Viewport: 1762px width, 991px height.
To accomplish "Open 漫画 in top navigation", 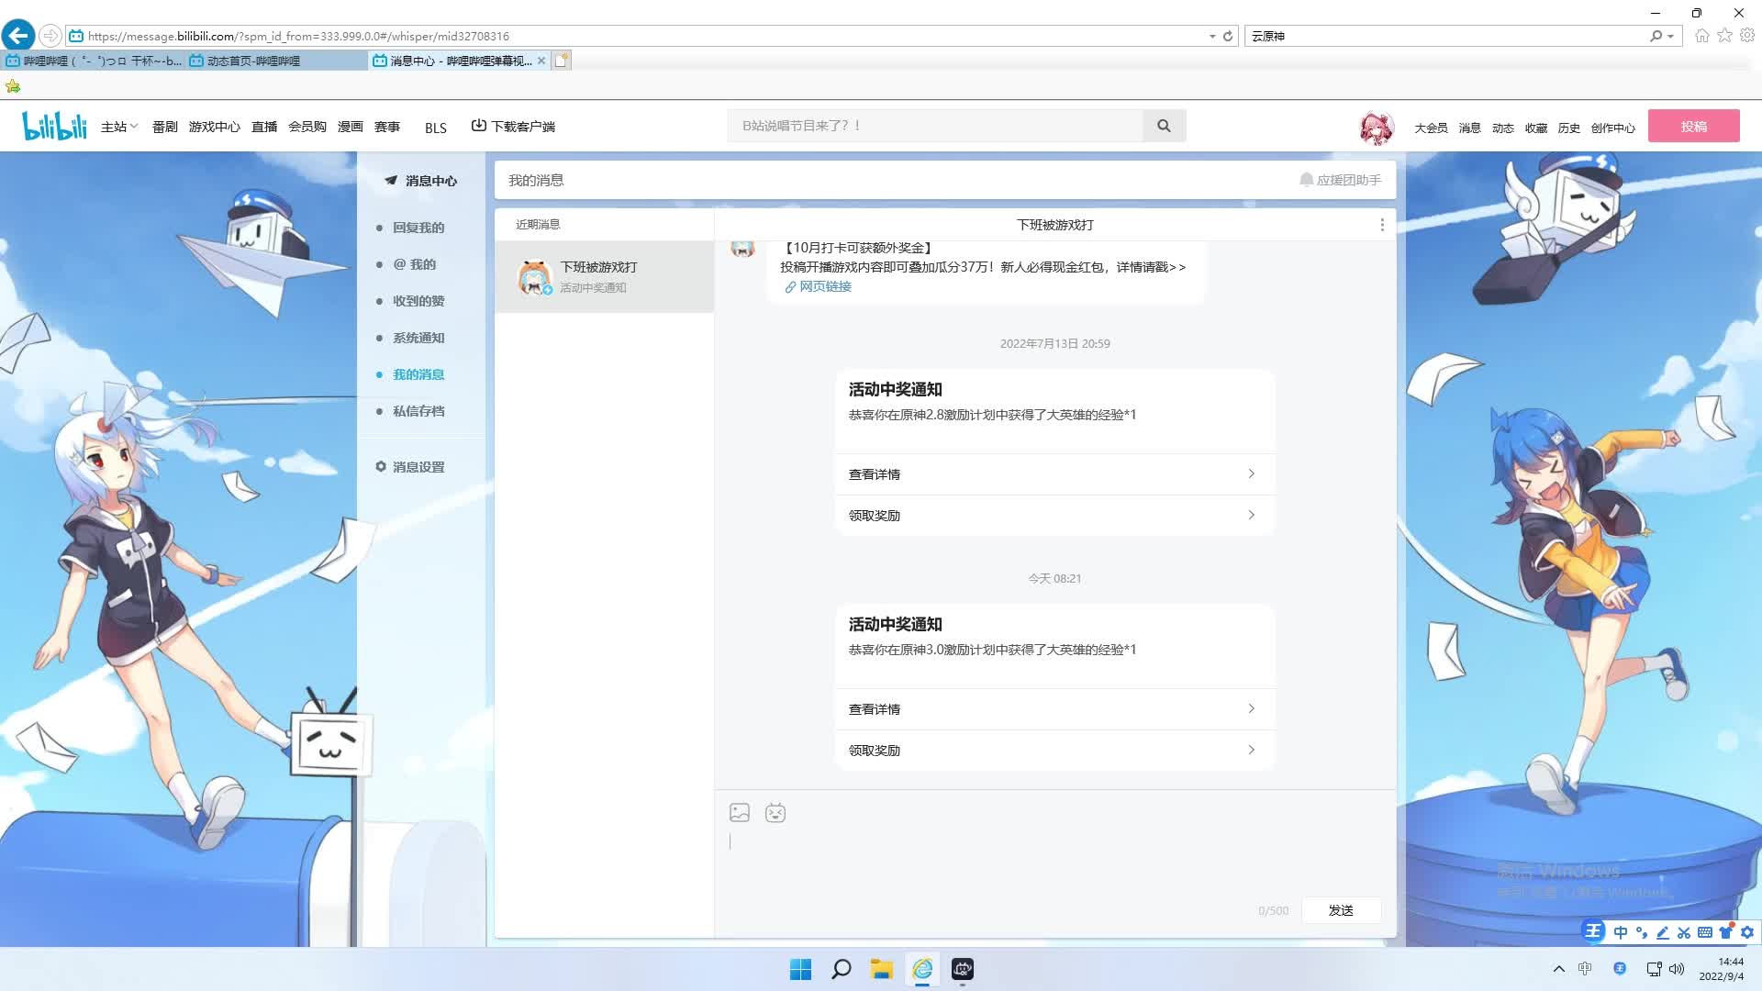I will (x=351, y=127).
